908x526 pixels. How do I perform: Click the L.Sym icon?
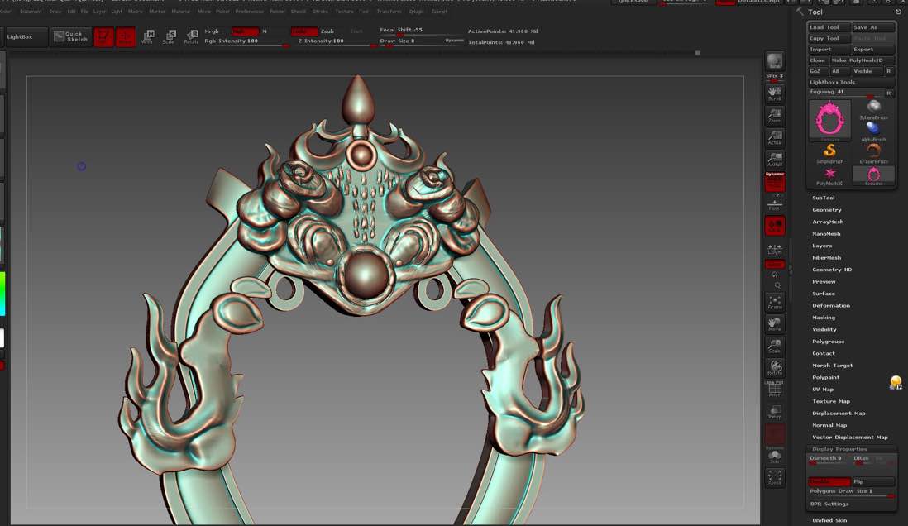(775, 249)
